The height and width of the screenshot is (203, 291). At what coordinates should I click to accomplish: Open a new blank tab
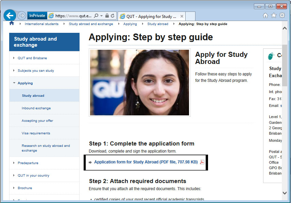click(x=190, y=16)
